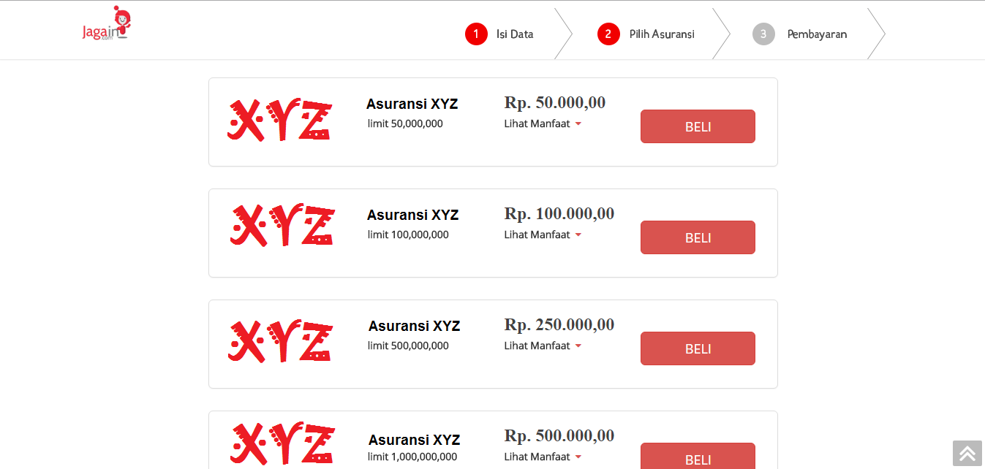Expand Lihat Manfaat for the Rp. 50.000 plan

(x=543, y=123)
